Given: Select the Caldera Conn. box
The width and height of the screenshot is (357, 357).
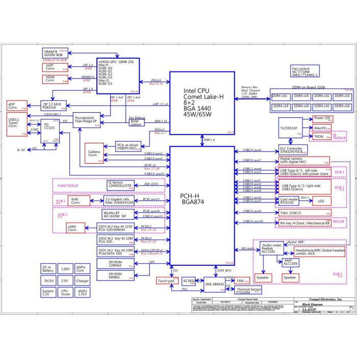Looking at the screenshot, I should (94, 153).
